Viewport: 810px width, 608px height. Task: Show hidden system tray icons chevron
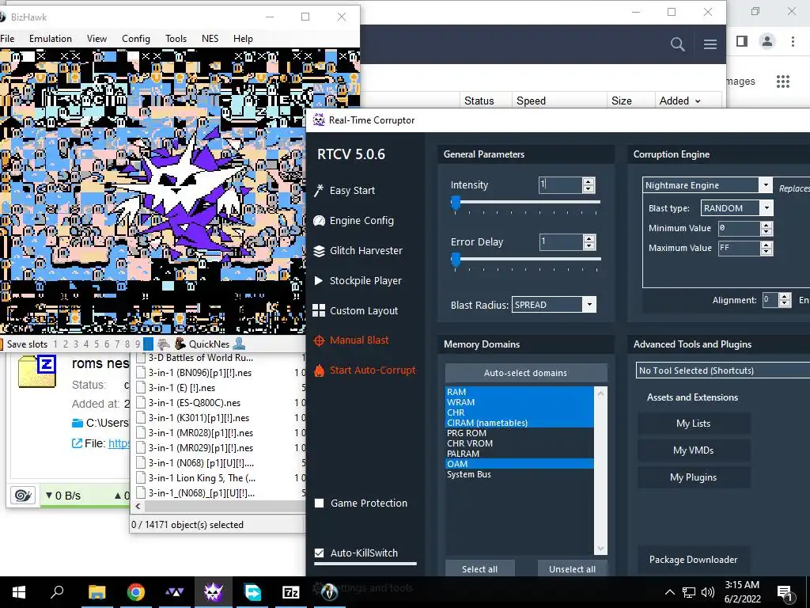669,592
